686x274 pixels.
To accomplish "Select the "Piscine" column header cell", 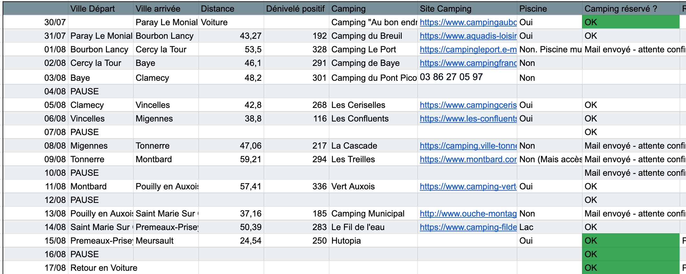I will [549, 9].
